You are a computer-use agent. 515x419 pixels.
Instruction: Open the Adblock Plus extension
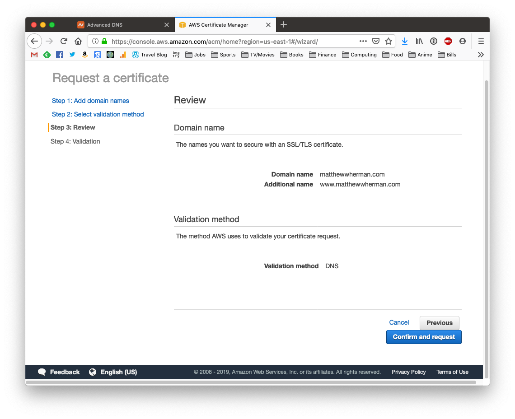pyautogui.click(x=448, y=41)
